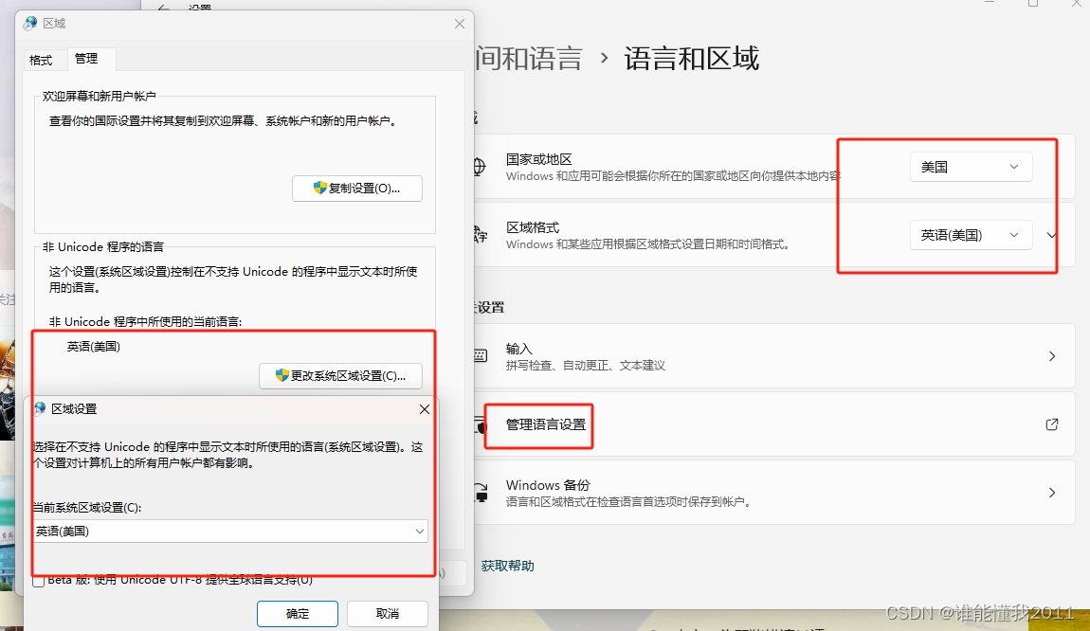1090x631 pixels.
Task: Switch to the 格式 tab
Action: click(x=41, y=61)
